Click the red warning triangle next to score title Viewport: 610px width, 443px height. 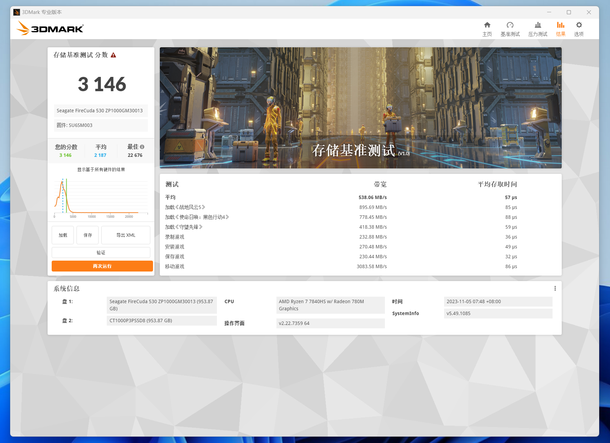pos(114,55)
